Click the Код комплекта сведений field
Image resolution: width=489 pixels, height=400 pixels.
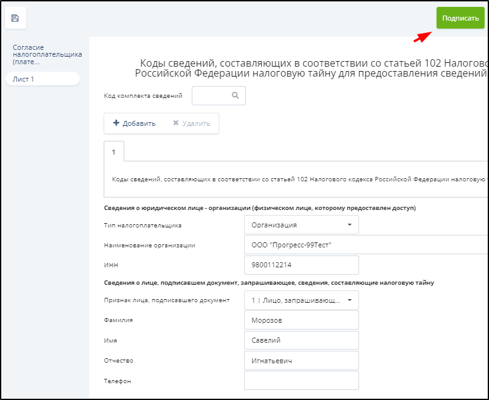[210, 96]
